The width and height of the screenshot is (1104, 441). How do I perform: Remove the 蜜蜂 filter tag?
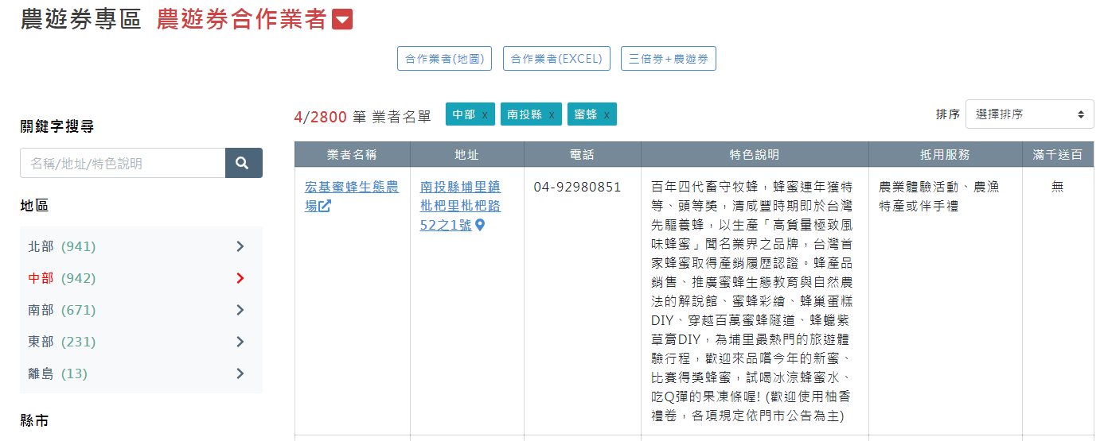(x=606, y=114)
